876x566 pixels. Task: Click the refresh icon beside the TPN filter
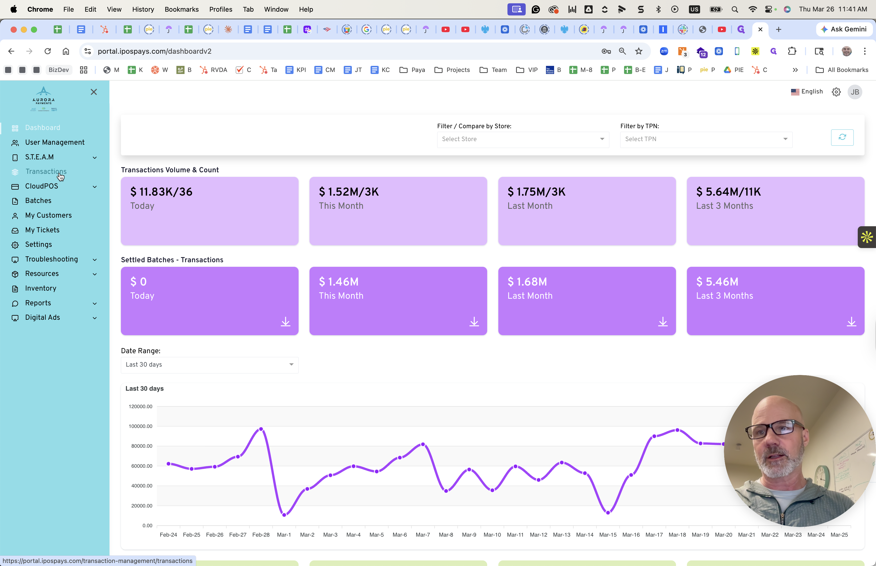[842, 137]
